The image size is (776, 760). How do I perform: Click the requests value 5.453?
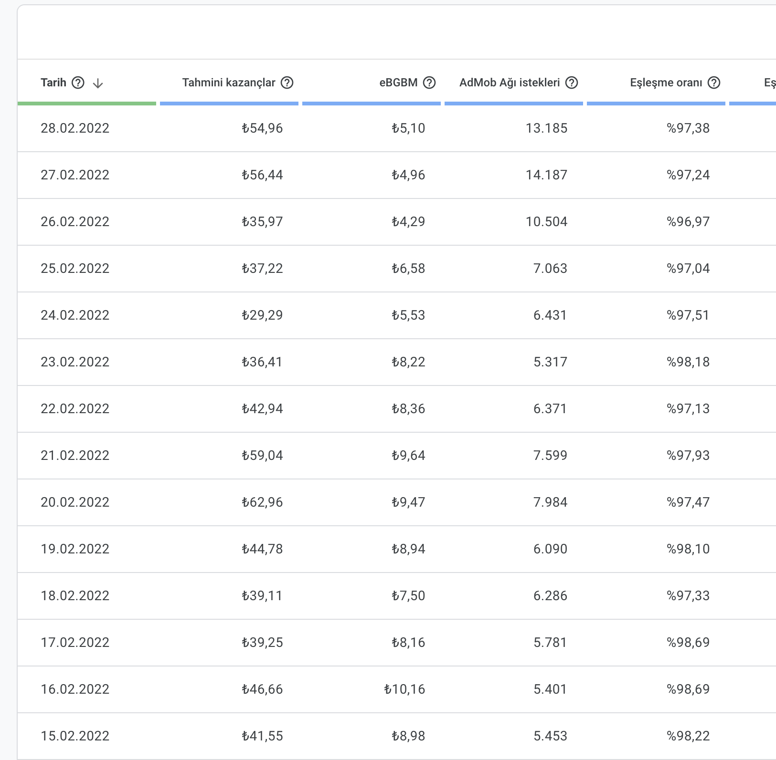click(x=551, y=736)
